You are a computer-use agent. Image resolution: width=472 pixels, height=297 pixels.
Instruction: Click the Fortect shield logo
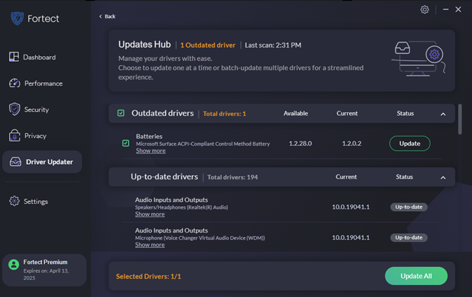point(17,19)
